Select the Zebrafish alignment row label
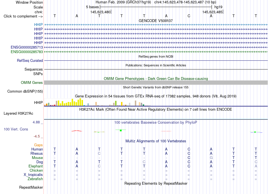Image resolution: width=268 pixels, height=194 pixels. [x=35, y=179]
